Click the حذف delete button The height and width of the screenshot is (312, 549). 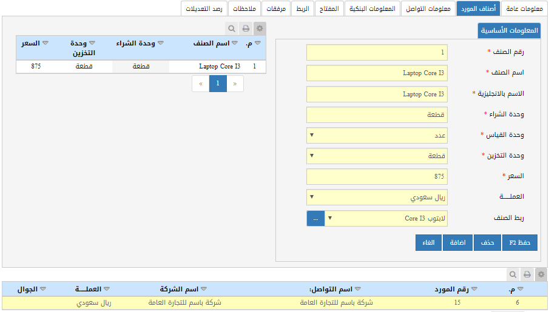click(488, 242)
